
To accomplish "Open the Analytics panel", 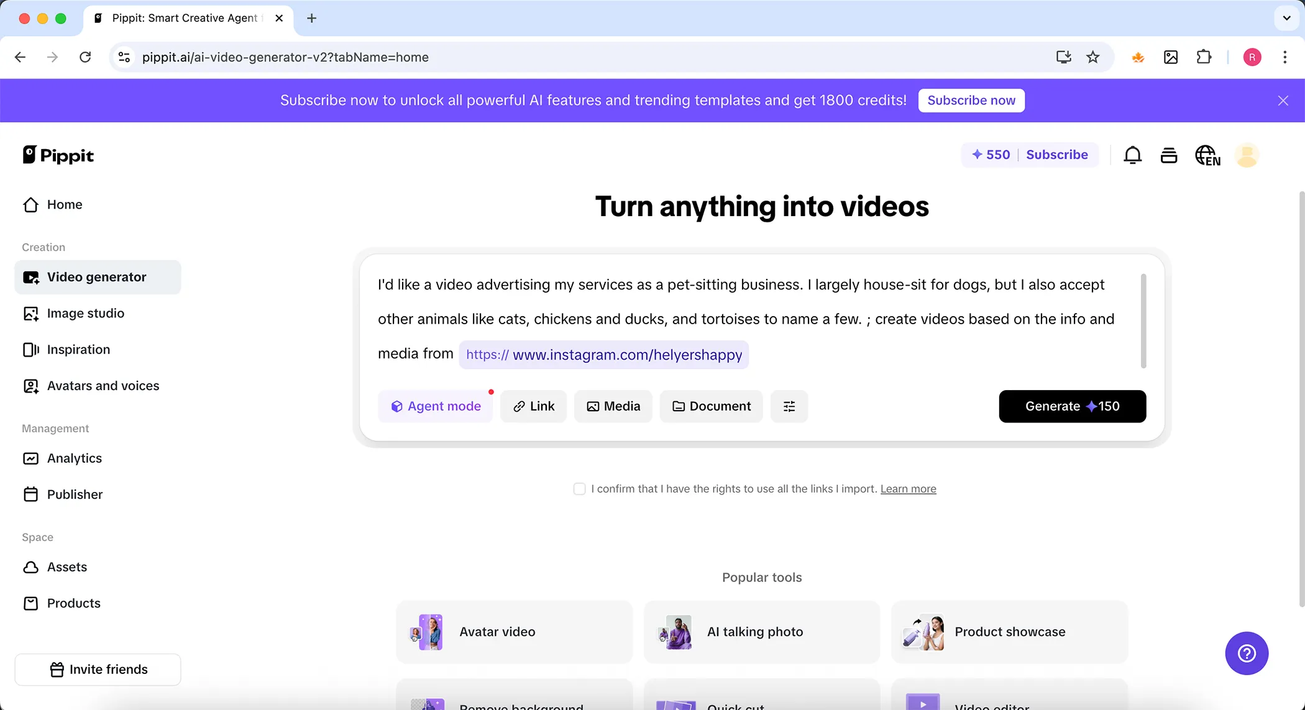I will pos(75,458).
